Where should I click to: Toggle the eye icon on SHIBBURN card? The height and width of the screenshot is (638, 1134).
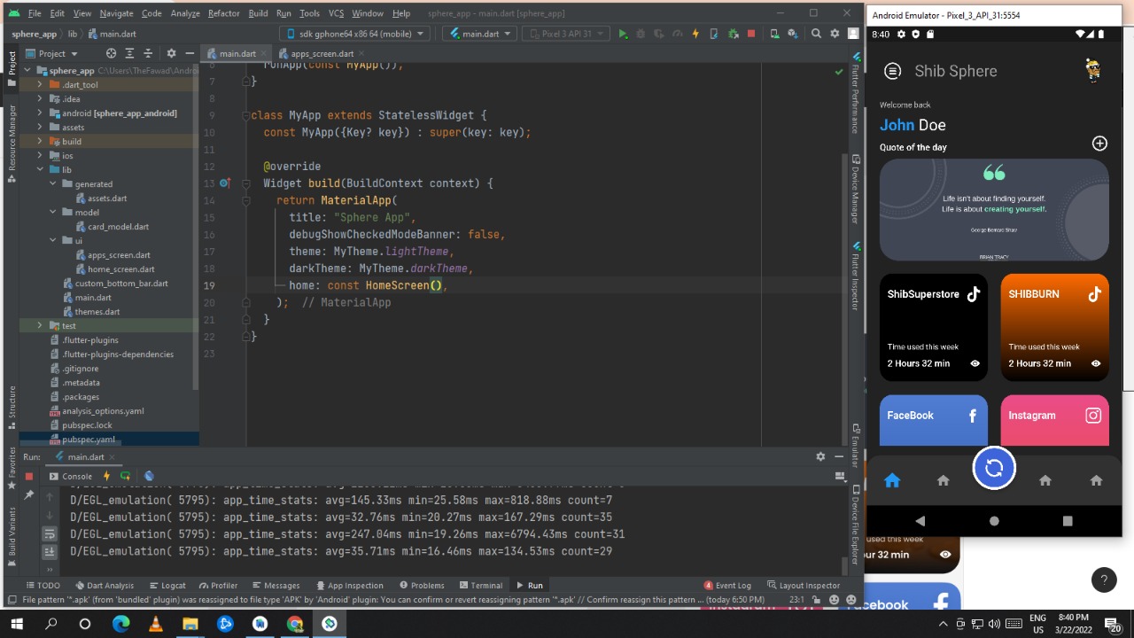1096,363
